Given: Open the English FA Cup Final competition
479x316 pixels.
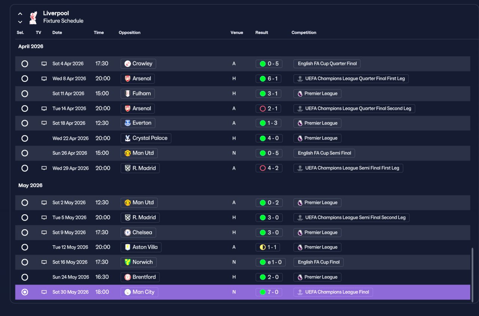Looking at the screenshot, I should click(318, 262).
